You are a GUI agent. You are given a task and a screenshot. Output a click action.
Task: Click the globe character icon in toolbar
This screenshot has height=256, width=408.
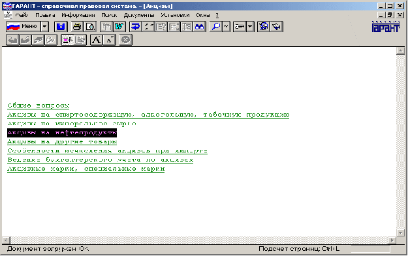click(x=264, y=27)
